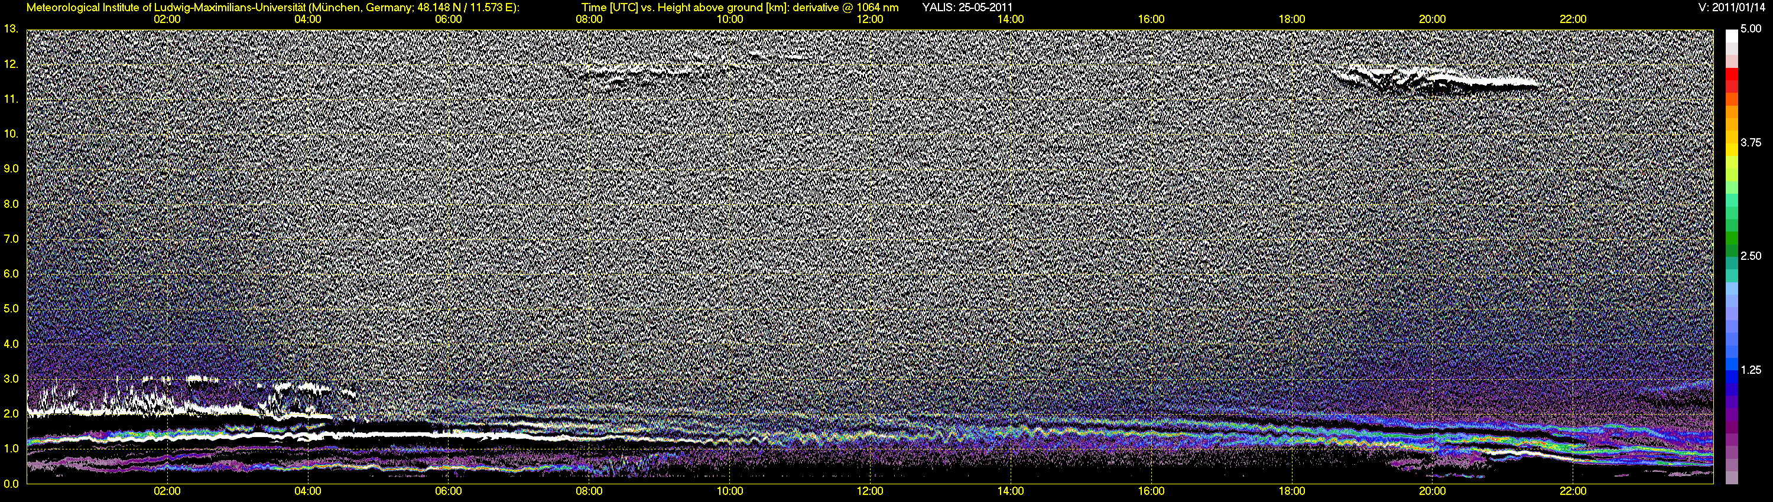Click the 1.25 color scale label

click(x=1751, y=370)
